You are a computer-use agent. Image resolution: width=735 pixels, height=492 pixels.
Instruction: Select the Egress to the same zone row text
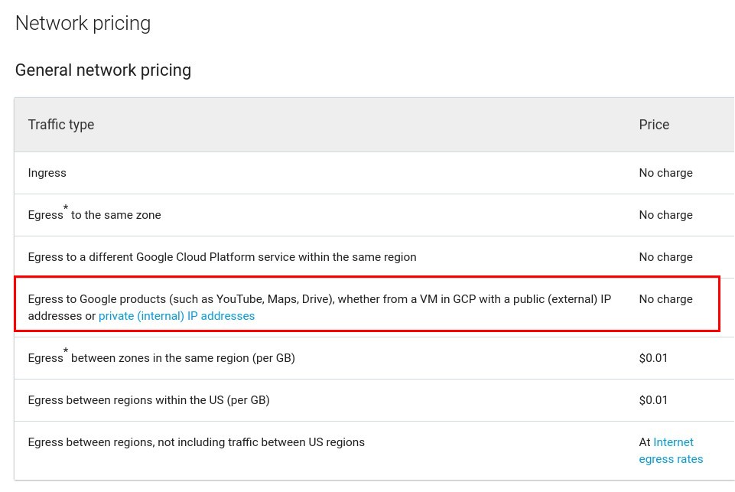[115, 215]
